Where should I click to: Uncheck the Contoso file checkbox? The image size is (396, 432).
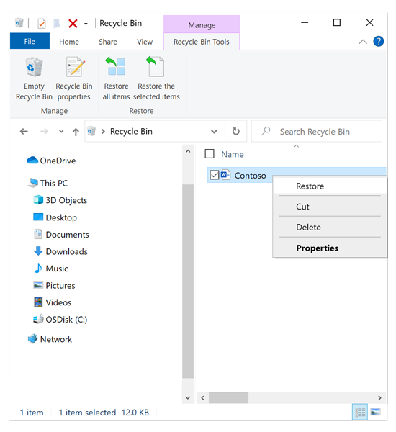[x=214, y=175]
